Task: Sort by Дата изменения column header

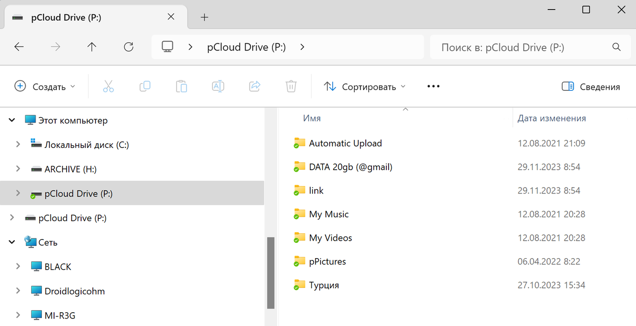Action: coord(552,118)
